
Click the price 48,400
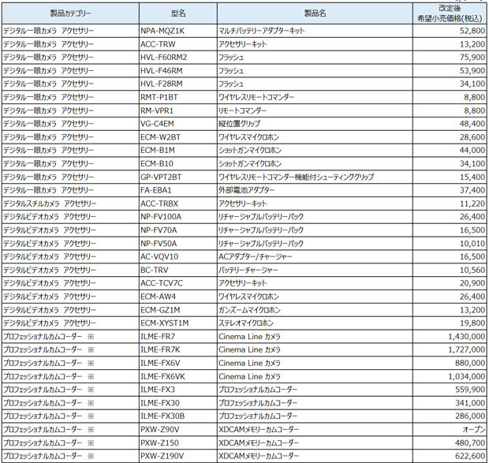click(472, 124)
